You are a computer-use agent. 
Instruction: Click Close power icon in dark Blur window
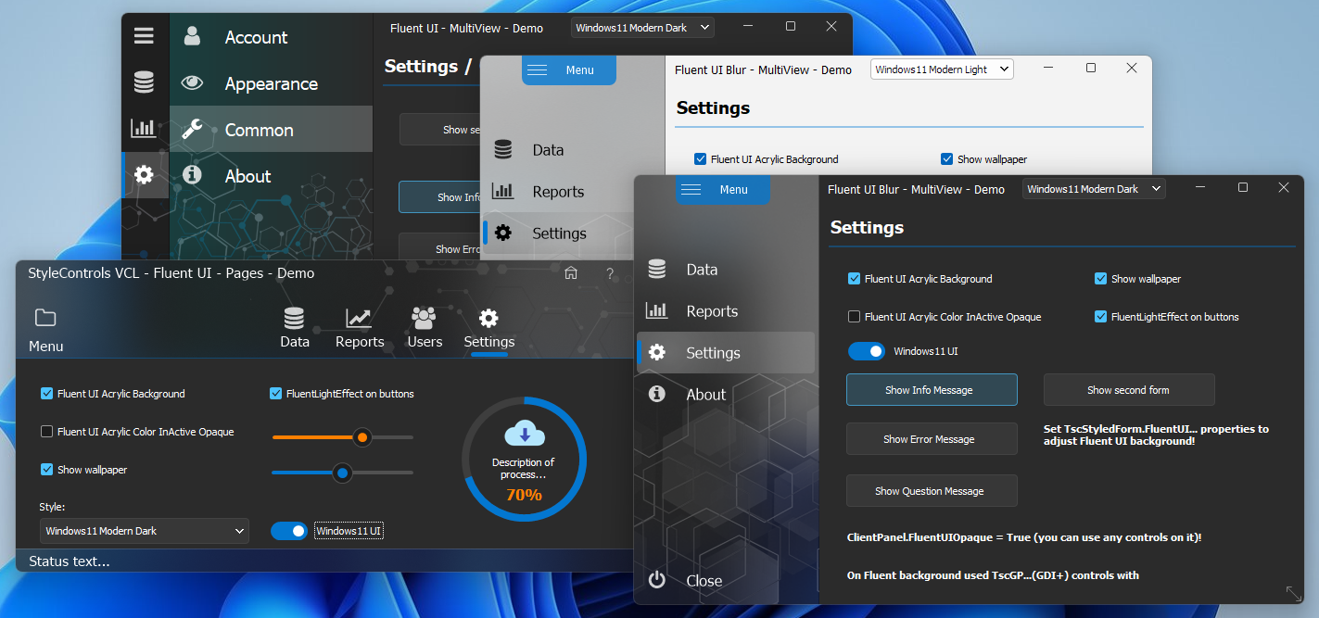657,580
